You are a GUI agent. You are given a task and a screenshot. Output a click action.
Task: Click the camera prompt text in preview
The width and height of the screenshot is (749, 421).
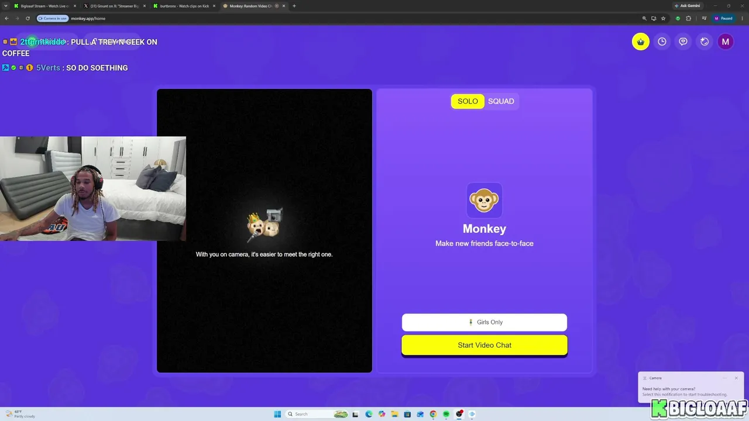(264, 254)
